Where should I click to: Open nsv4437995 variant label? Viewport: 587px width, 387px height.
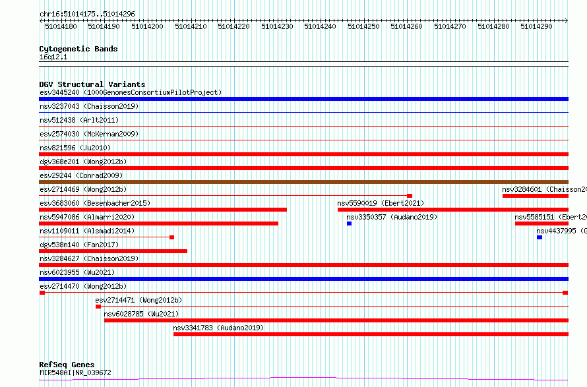pos(561,231)
